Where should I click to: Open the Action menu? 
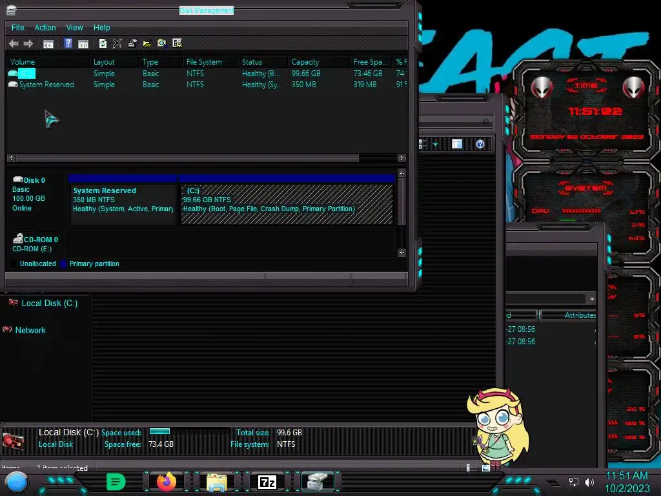coord(45,27)
